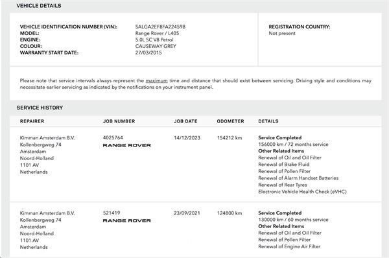Click the ODOMETER column header
The height and width of the screenshot is (258, 389).
(230, 121)
